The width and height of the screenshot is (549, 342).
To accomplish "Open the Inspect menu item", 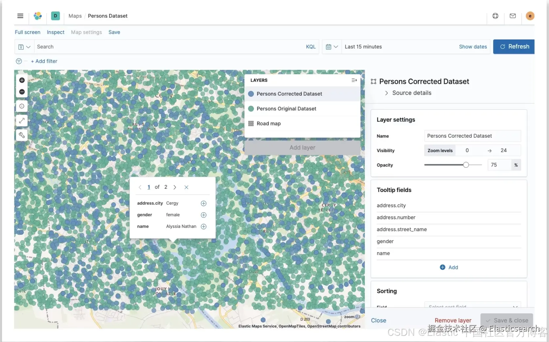I will (x=55, y=32).
